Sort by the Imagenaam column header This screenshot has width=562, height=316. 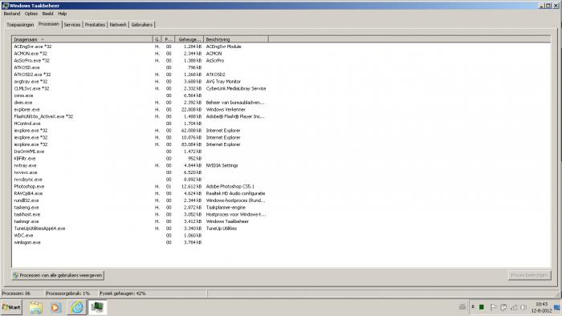click(82, 39)
